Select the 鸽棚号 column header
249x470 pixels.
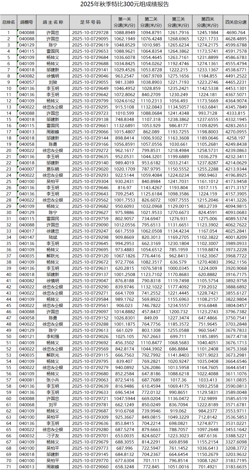pos(26,22)
